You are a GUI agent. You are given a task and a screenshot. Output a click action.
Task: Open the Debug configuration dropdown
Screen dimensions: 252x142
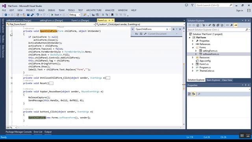(75, 15)
